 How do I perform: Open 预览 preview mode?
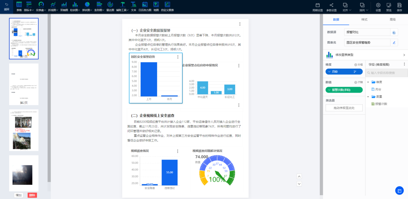click(x=389, y=6)
